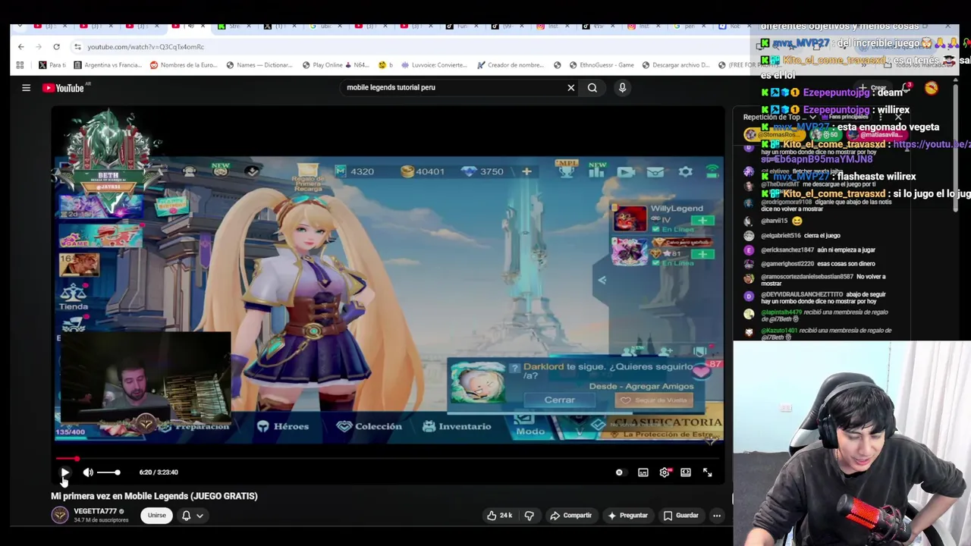Click the '34.7 M de suscriptores' text
Image resolution: width=971 pixels, height=546 pixels.
101,520
